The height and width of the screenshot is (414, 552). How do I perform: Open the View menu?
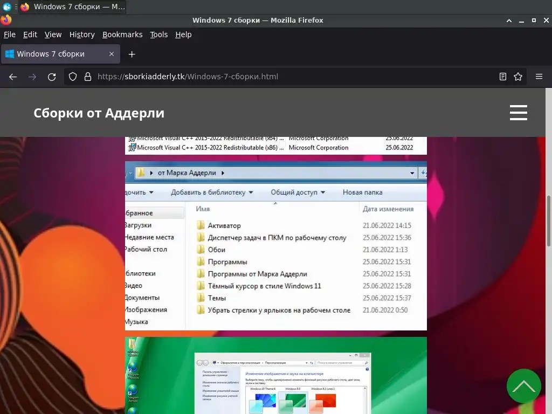[53, 34]
